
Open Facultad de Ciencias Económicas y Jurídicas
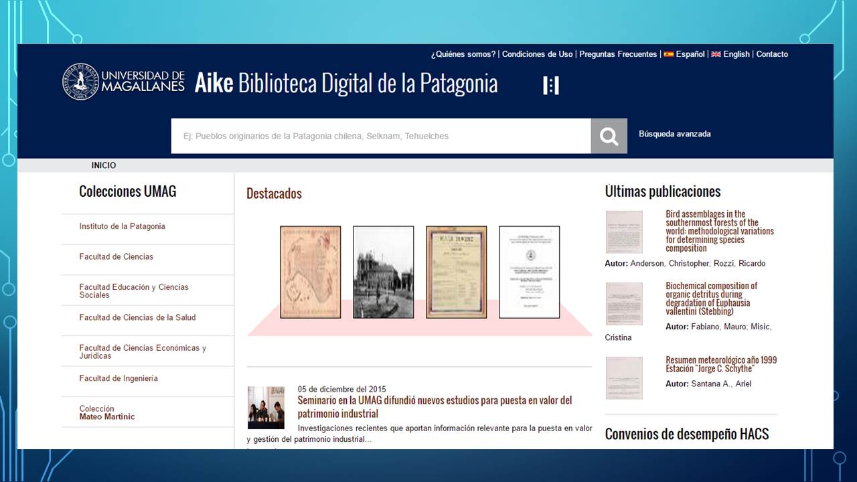(x=143, y=351)
